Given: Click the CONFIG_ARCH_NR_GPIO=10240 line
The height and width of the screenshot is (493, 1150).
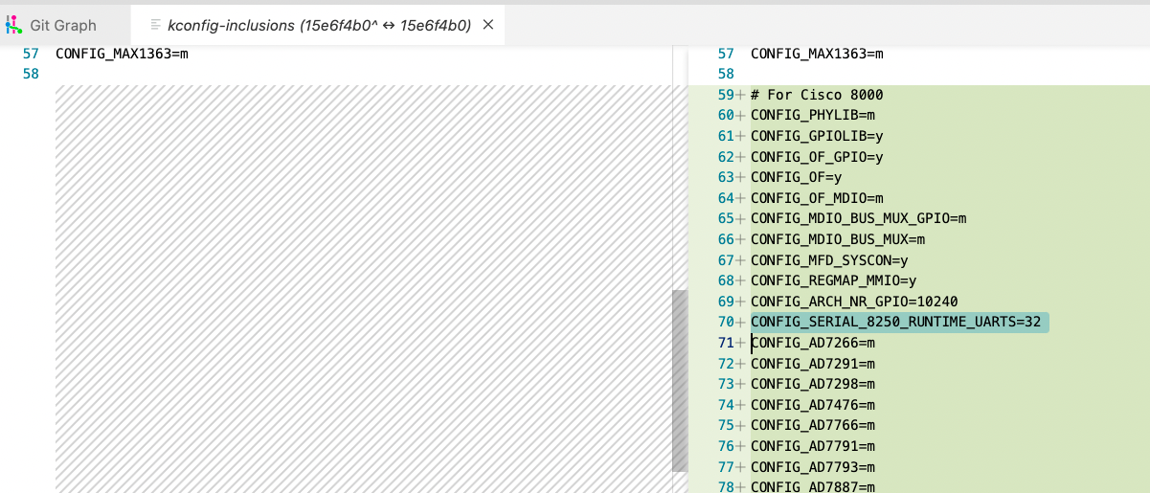Looking at the screenshot, I should 854,302.
